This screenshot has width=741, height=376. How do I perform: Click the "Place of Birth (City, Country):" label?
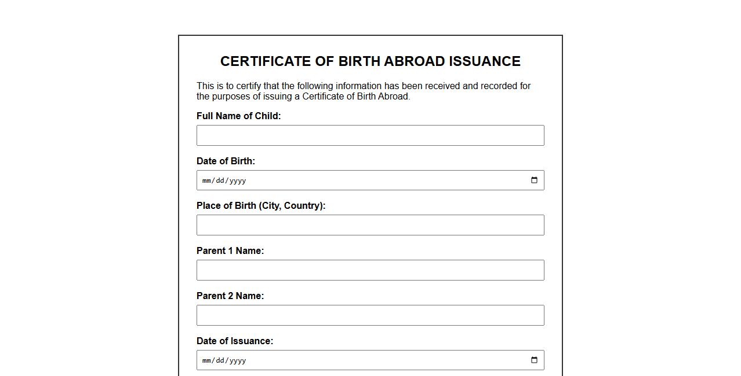pos(261,205)
